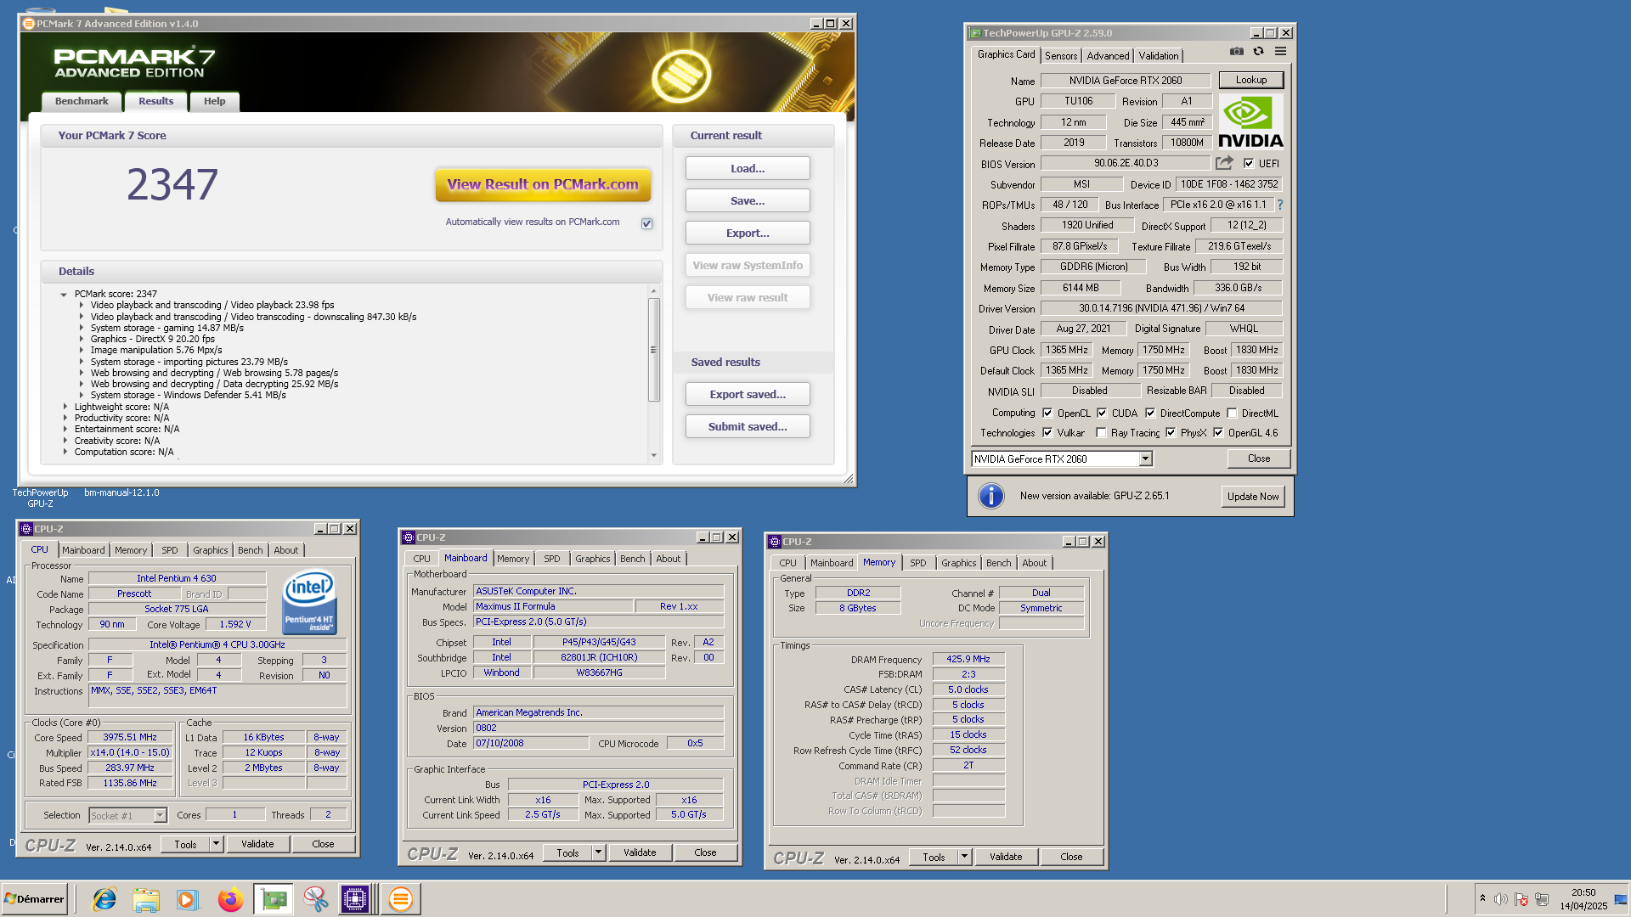Switch to the Benchmark tab in PCMark 7
This screenshot has height=917, width=1631.
82,101
